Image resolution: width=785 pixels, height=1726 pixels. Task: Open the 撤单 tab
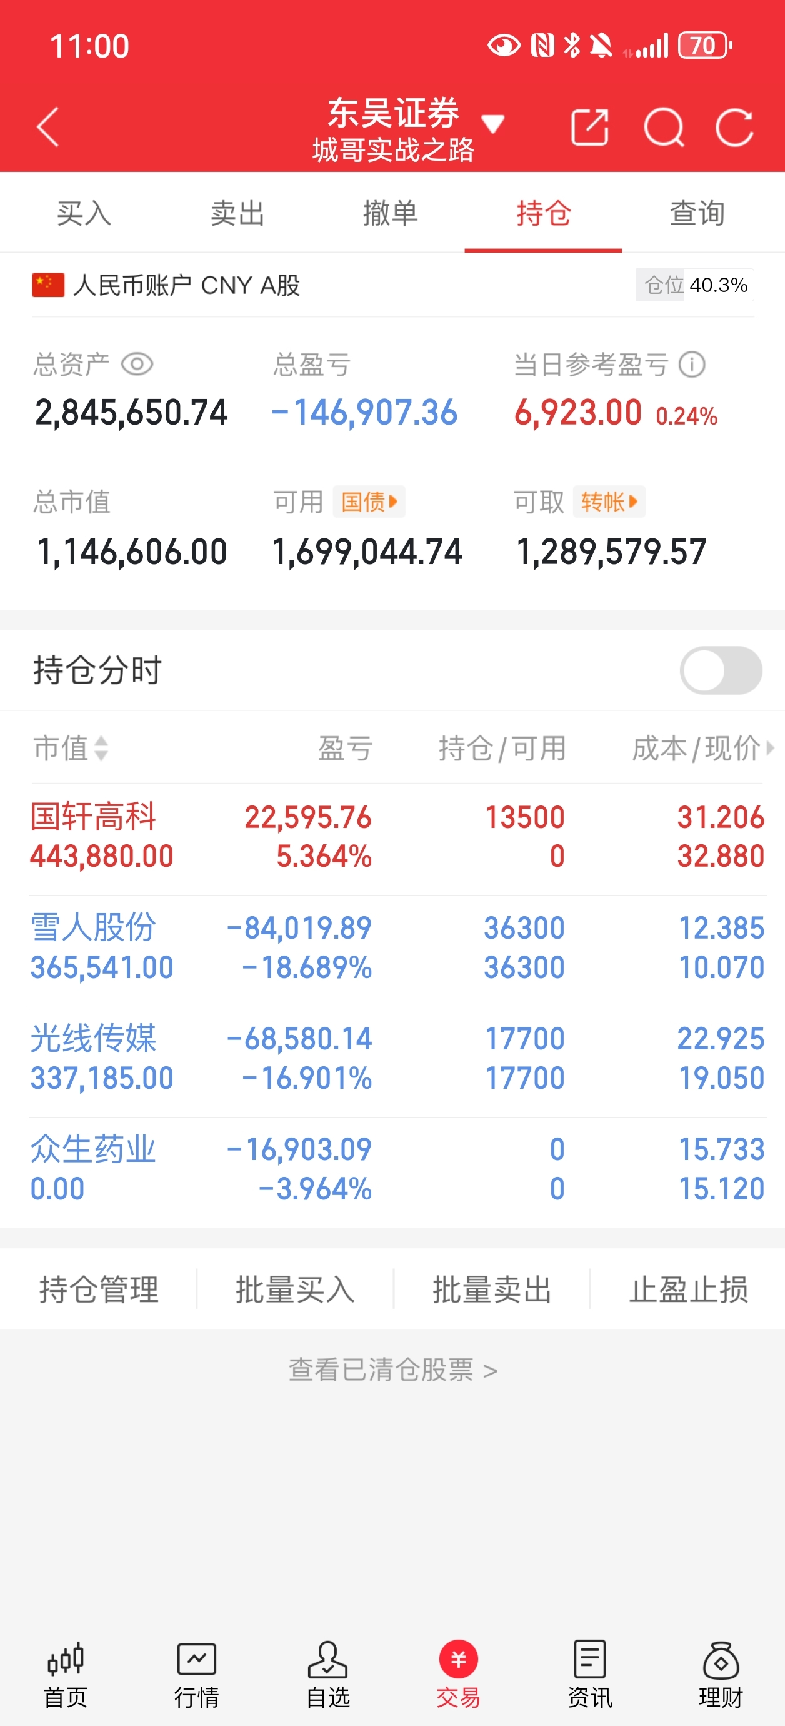pyautogui.click(x=391, y=213)
